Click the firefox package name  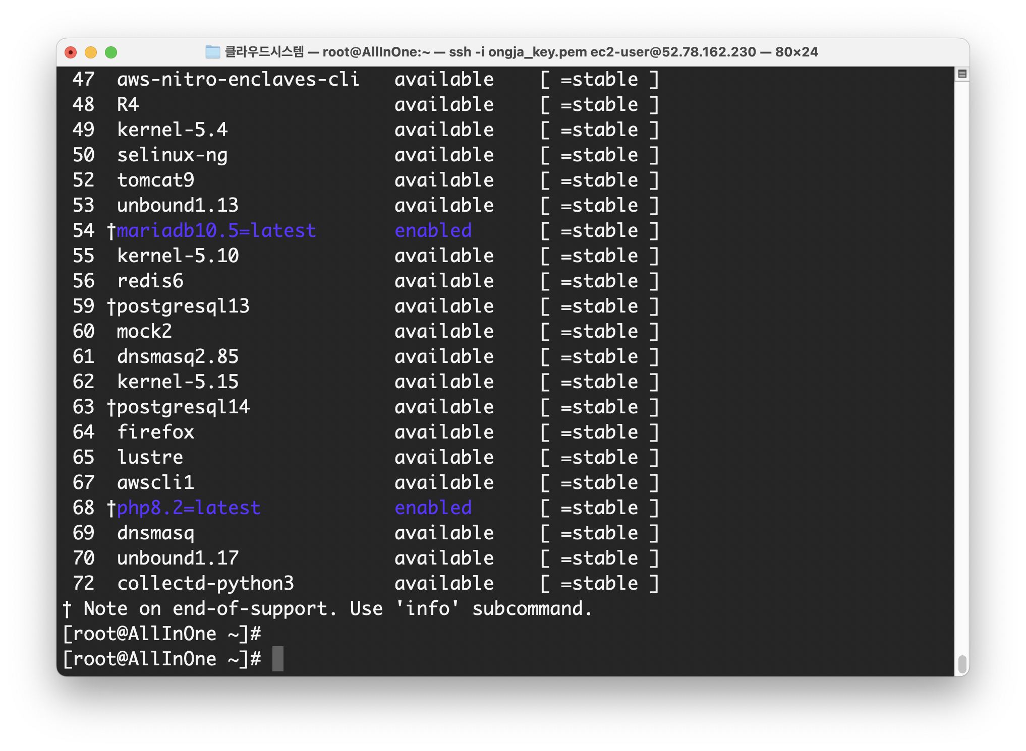point(155,432)
